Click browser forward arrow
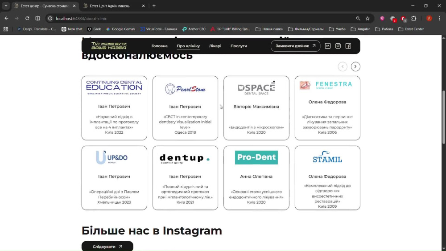The height and width of the screenshot is (251, 446). click(17, 18)
